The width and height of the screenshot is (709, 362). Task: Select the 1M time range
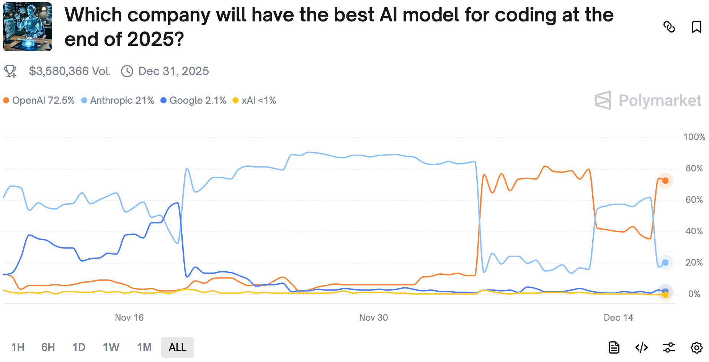click(x=144, y=347)
